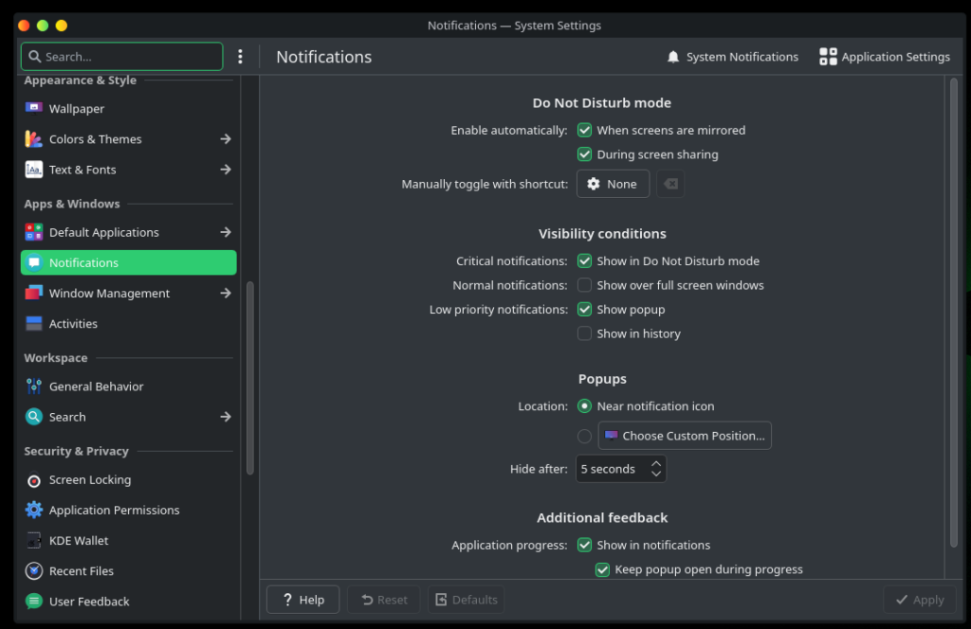Click the clear shortcut backspace icon

point(670,184)
